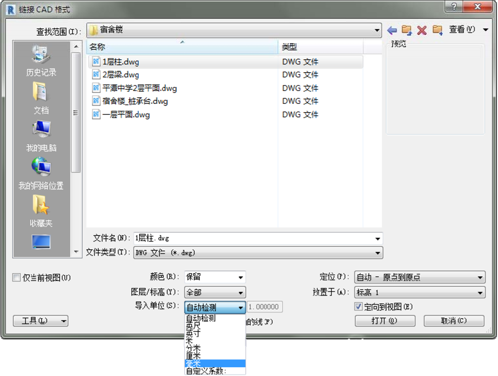Click the help question mark button
This screenshot has height=376, width=498.
pyautogui.click(x=454, y=7)
